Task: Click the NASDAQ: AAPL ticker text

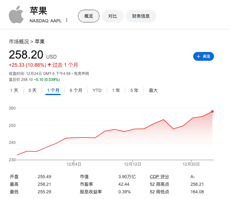Action: (46, 21)
